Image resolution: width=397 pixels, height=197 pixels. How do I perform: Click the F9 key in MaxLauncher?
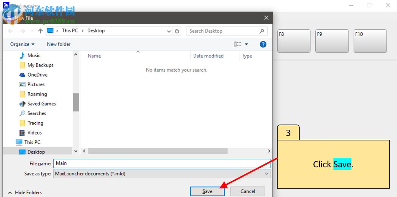(332, 41)
